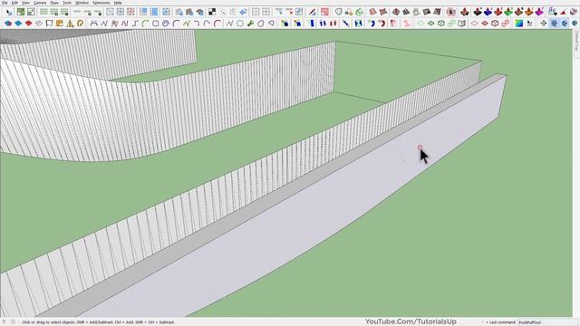Click the black-and-white checkerboard icon
580x326 pixels.
(x=212, y=12)
